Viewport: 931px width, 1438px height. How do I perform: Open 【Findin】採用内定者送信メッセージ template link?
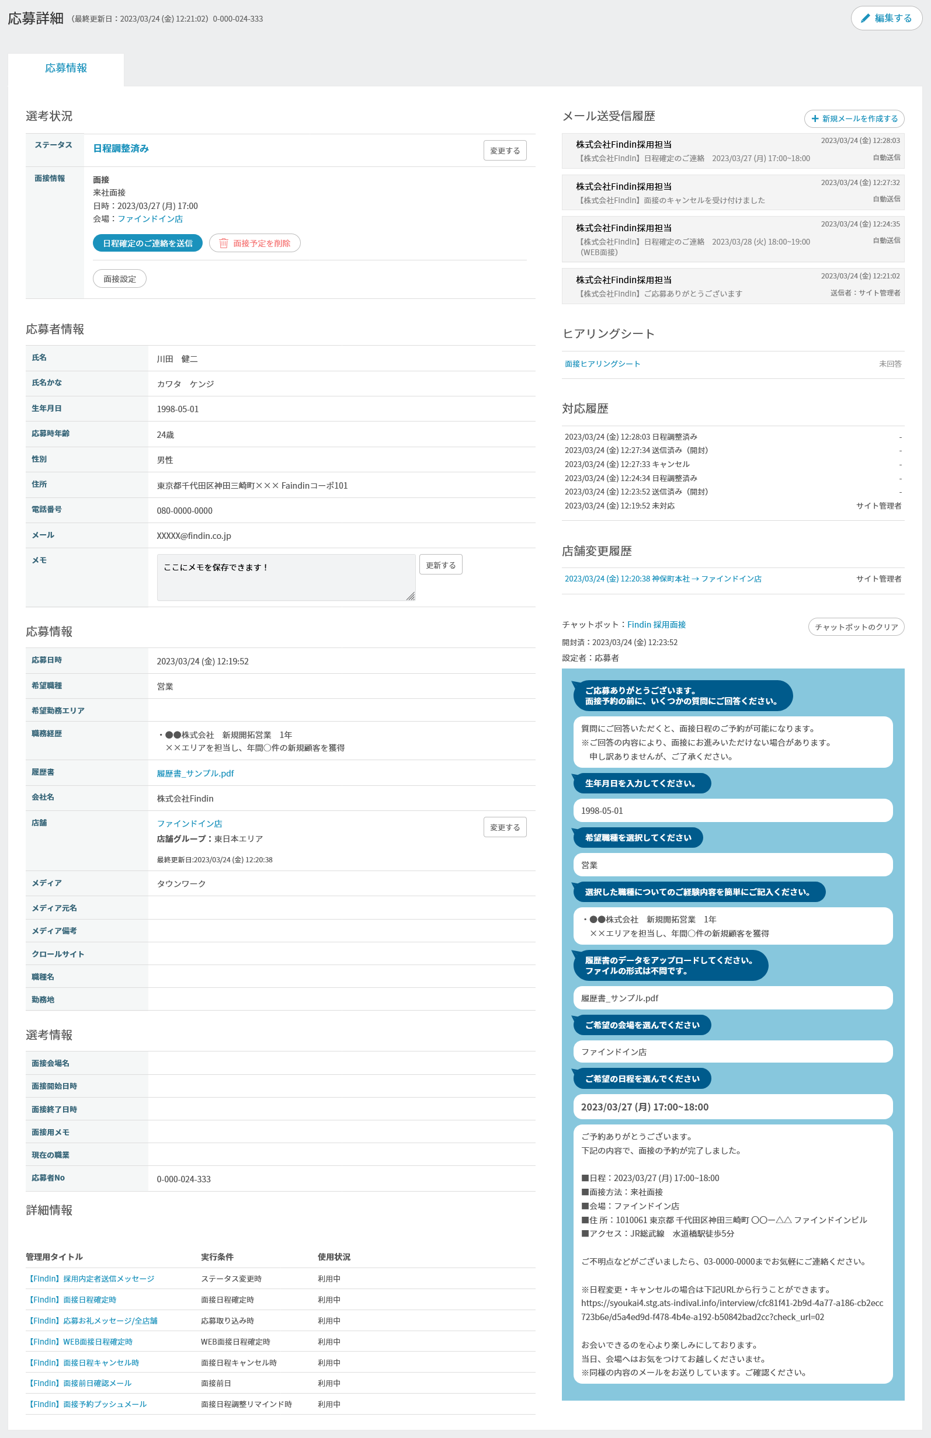[x=91, y=1279]
